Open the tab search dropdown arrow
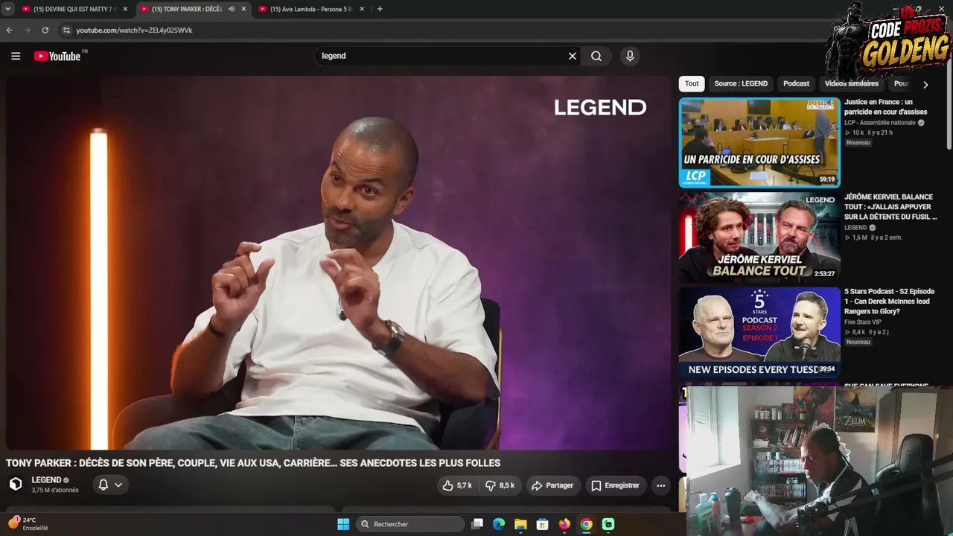This screenshot has width=953, height=536. [7, 9]
